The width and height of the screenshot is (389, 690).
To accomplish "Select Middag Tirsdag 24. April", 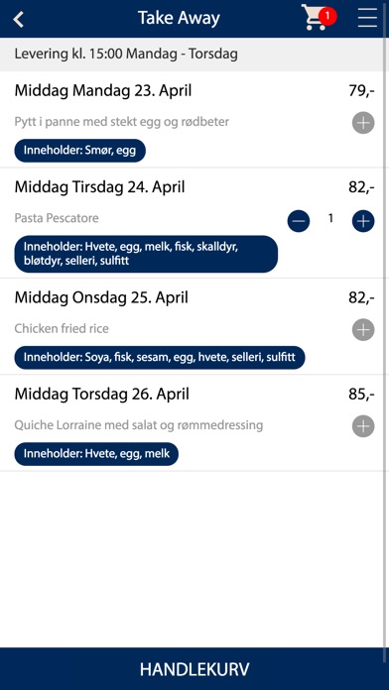I will coord(99,187).
